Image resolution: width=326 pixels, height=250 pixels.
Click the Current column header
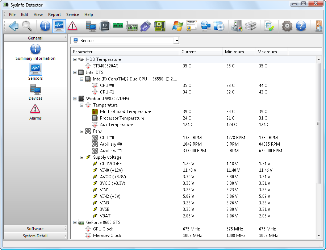pyautogui.click(x=201, y=52)
